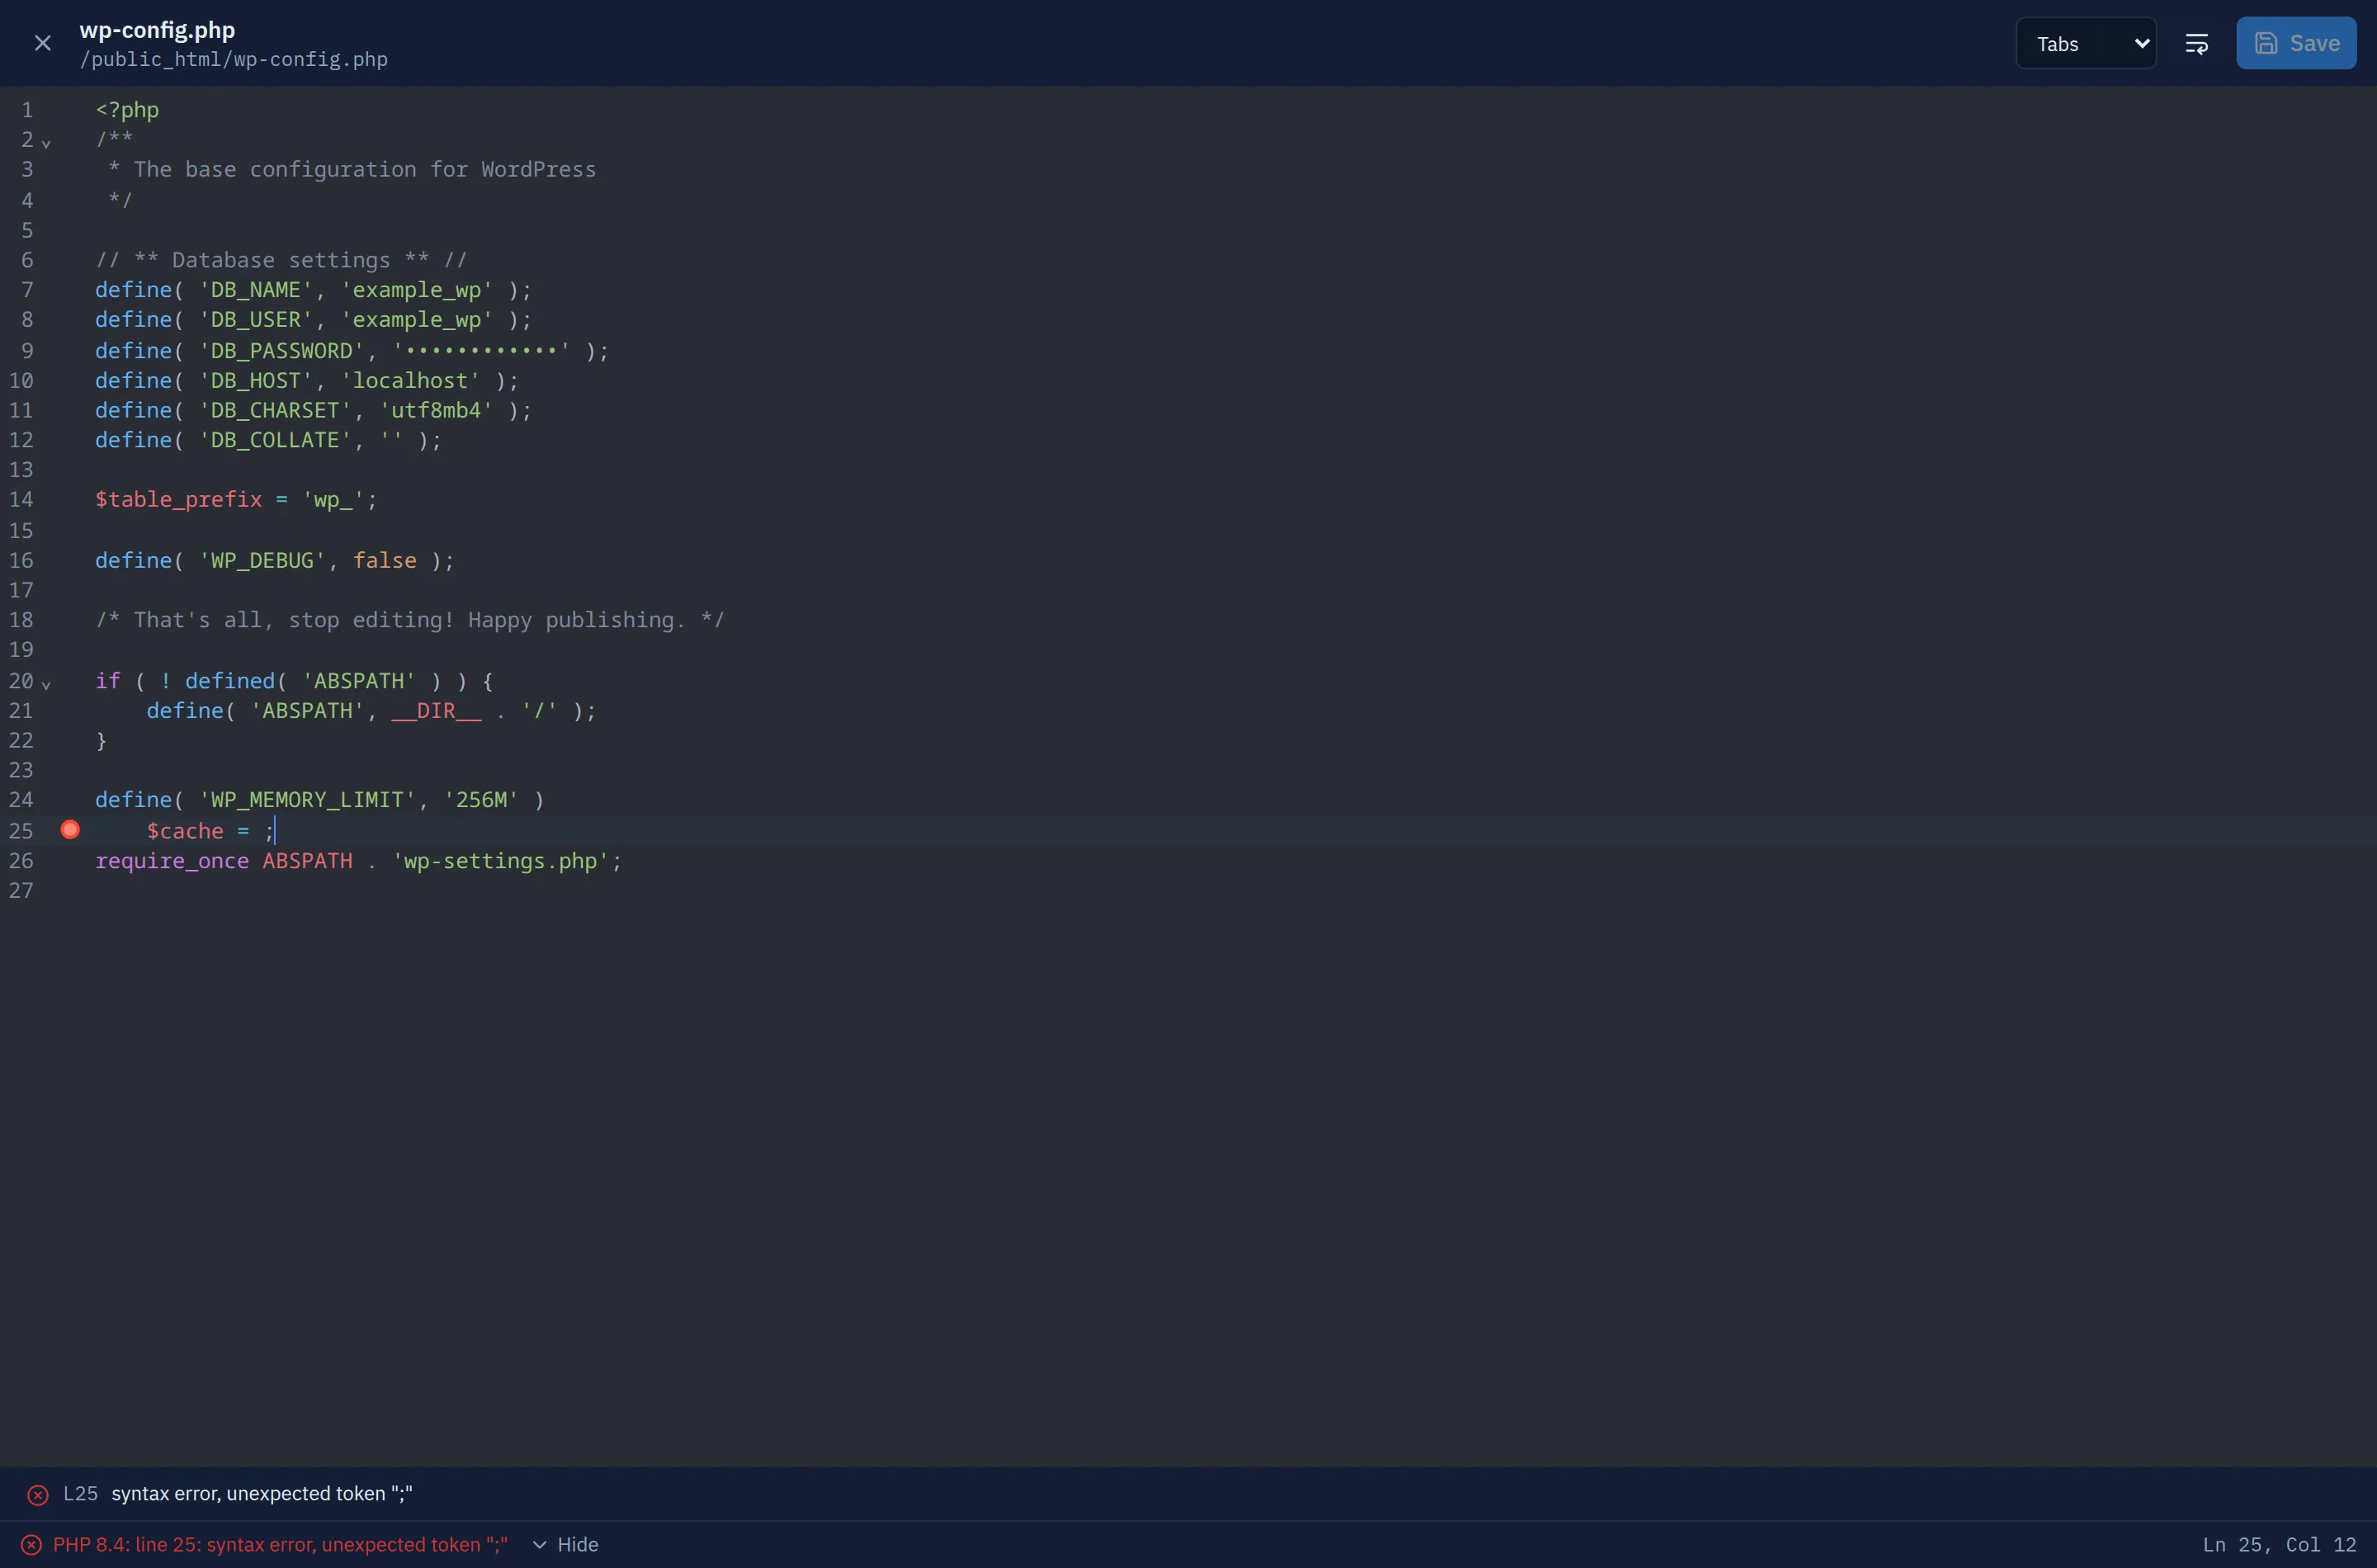This screenshot has height=1568, width=2377.
Task: Click the closing brace on line 22
Action: (x=101, y=741)
